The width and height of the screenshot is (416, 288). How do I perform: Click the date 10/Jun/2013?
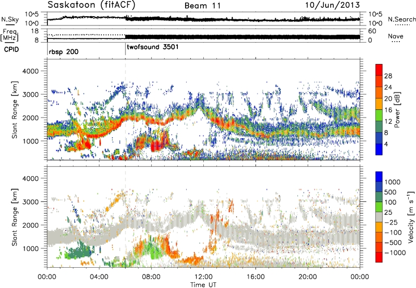coord(332,5)
